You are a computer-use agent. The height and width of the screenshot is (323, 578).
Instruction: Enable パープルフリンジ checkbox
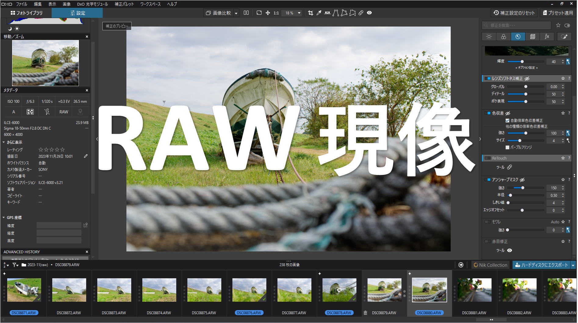[507, 147]
